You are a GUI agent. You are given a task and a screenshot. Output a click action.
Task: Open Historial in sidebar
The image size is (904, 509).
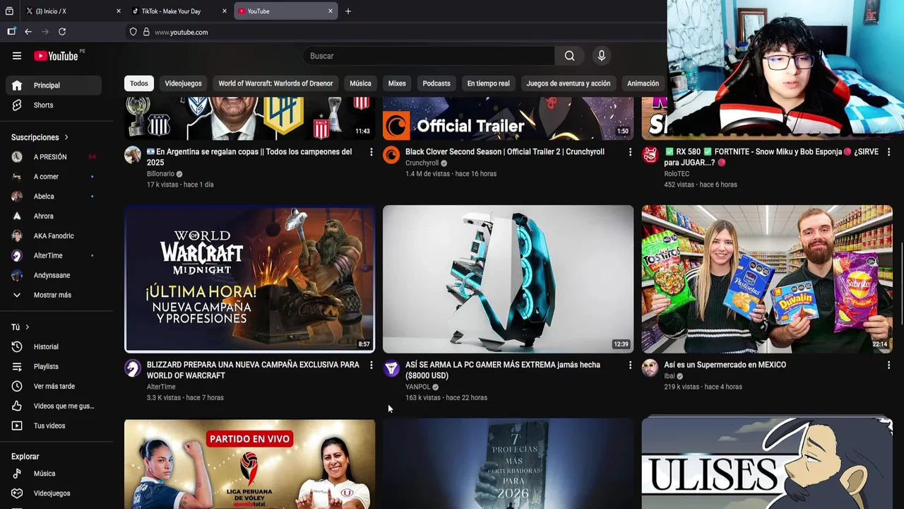pyautogui.click(x=54, y=347)
